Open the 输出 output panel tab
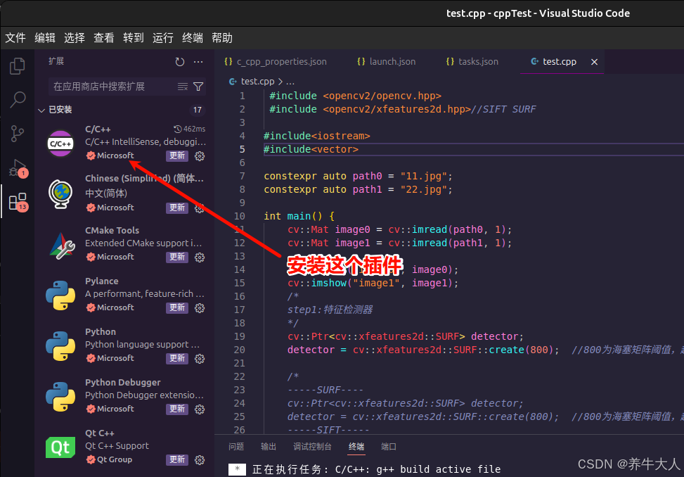The height and width of the screenshot is (477, 684). point(269,447)
